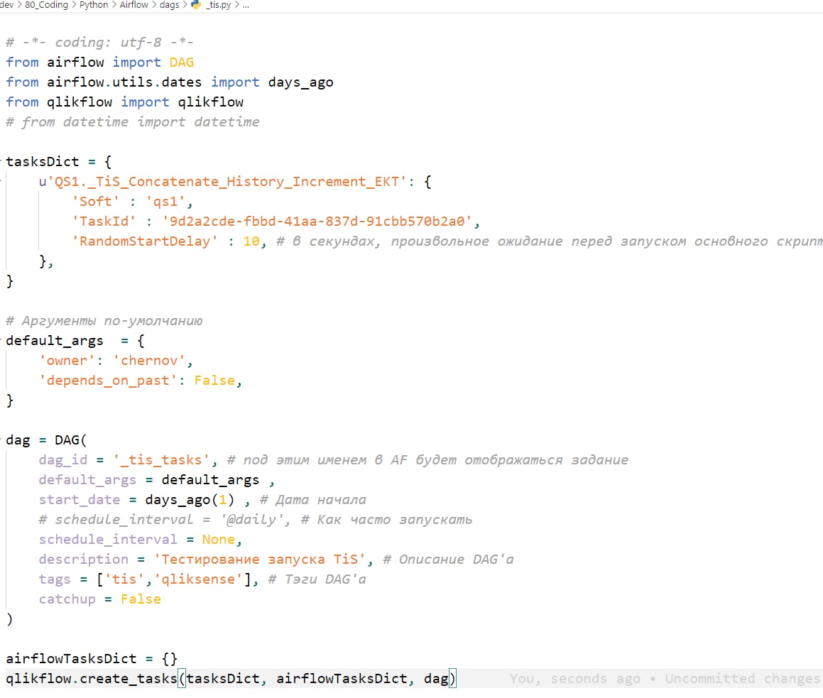Click the 'chernov' owner string
Viewport: 823px width, 698px height.
149,361
